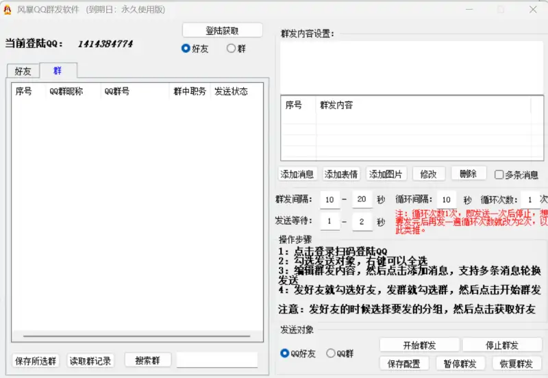Viewport: 548px width, 378px height.
Task: Close the 风暴QQ群发软件 window
Action: point(533,10)
